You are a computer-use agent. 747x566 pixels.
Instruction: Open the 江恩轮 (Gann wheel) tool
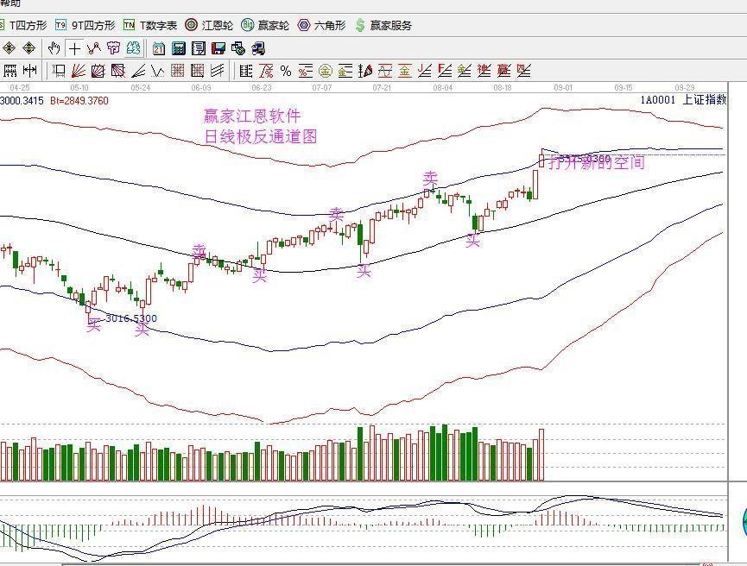click(x=209, y=25)
